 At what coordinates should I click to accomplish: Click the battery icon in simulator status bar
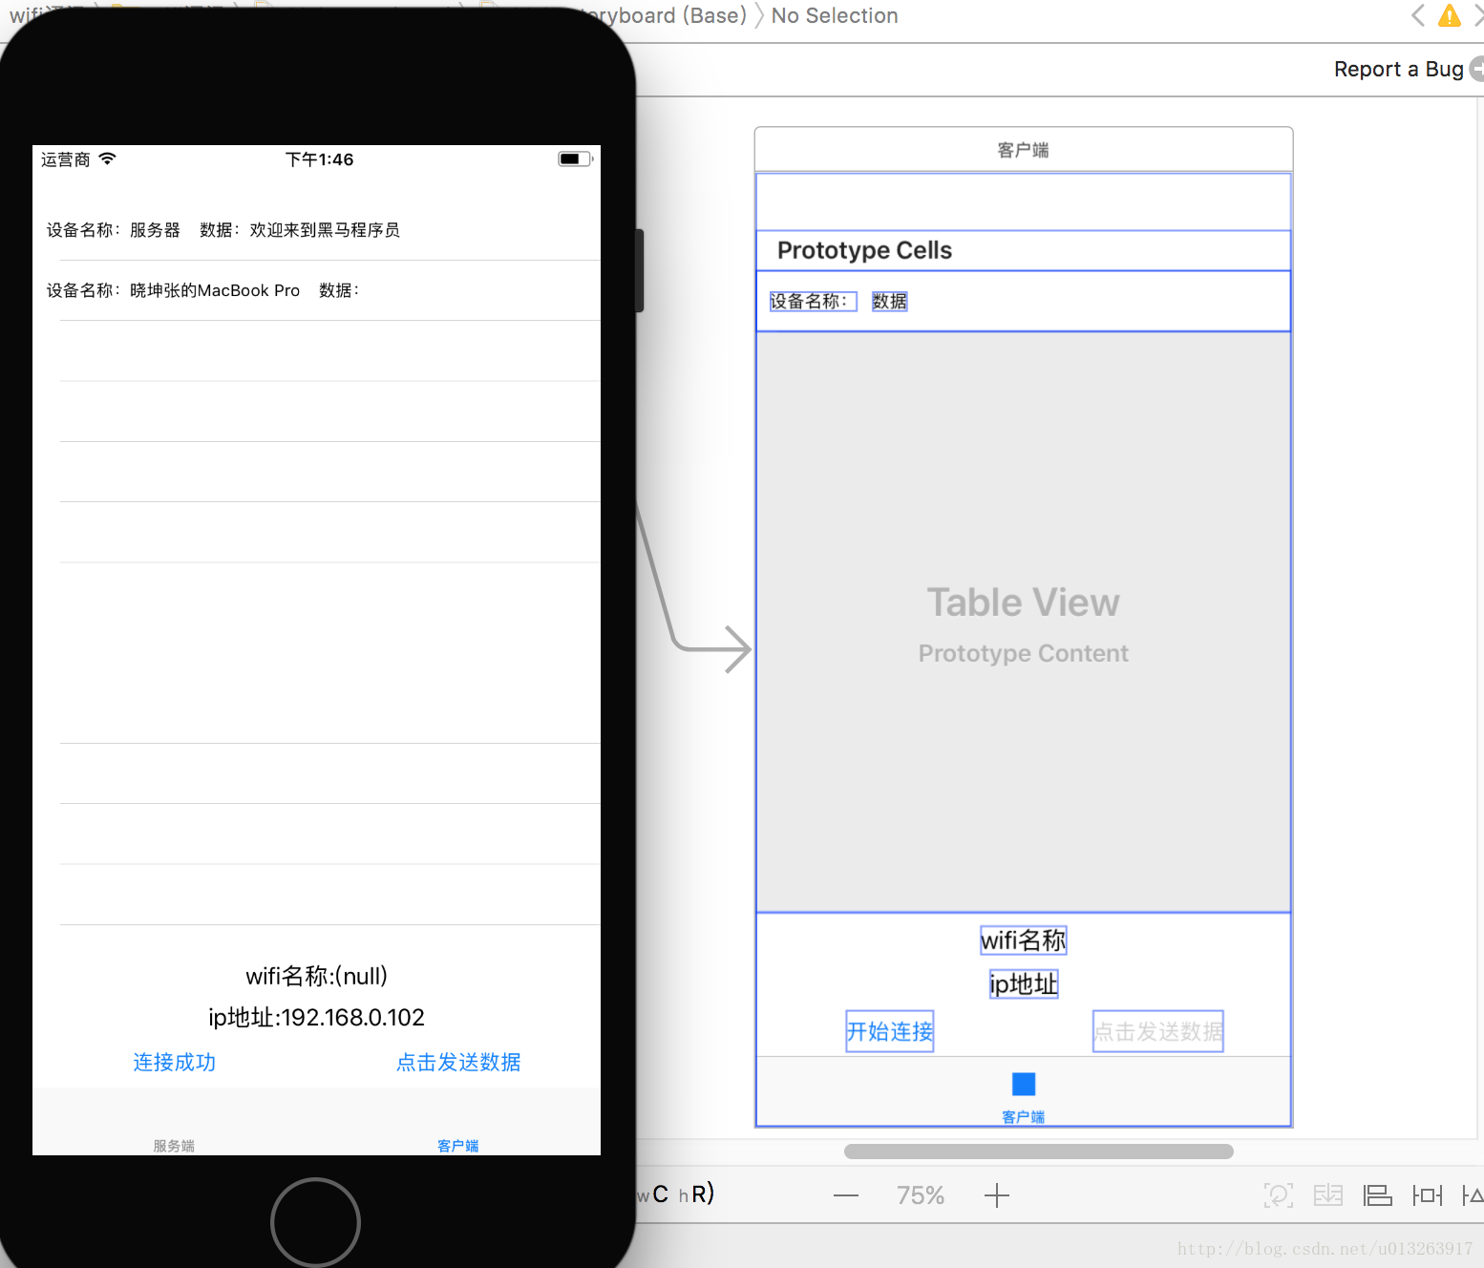(576, 158)
